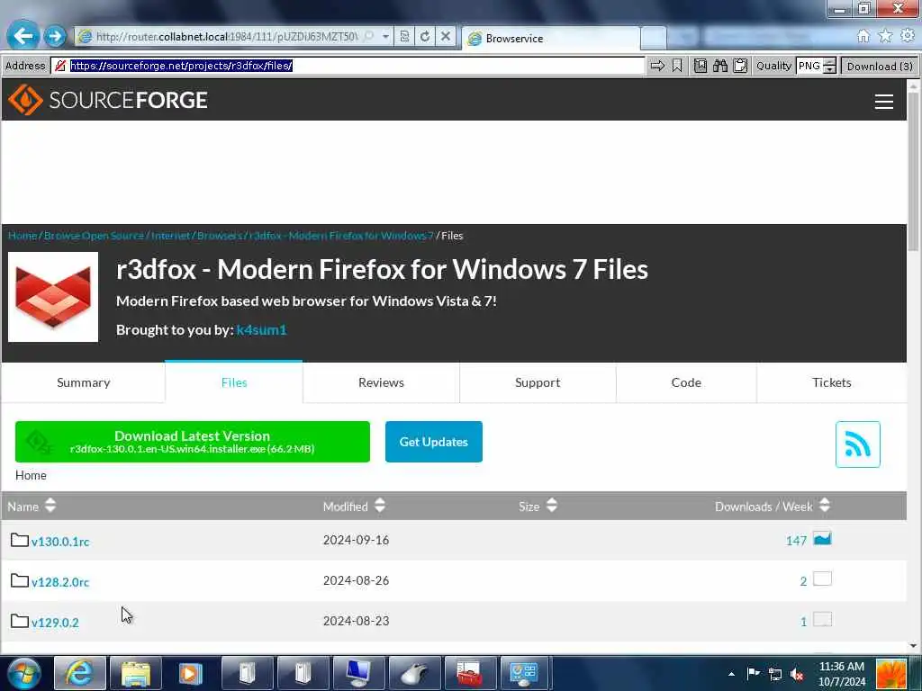Click the folder icon of v130.0.1rc
Screen dimensions: 922x691
click(x=20, y=540)
